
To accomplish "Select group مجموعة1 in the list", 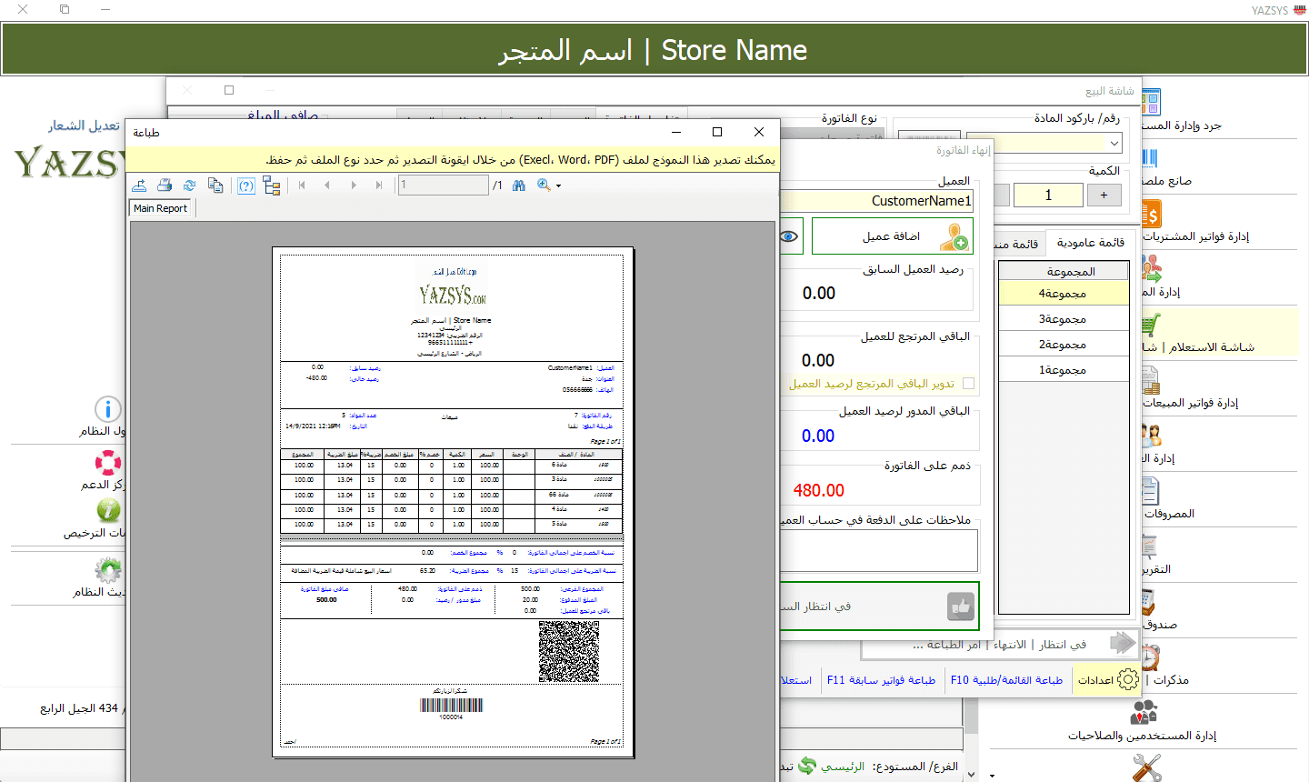I will (x=1064, y=370).
